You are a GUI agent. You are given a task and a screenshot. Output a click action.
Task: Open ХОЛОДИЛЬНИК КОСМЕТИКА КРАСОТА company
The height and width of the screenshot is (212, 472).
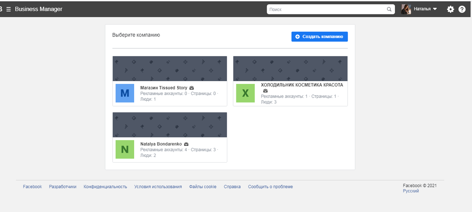(302, 85)
